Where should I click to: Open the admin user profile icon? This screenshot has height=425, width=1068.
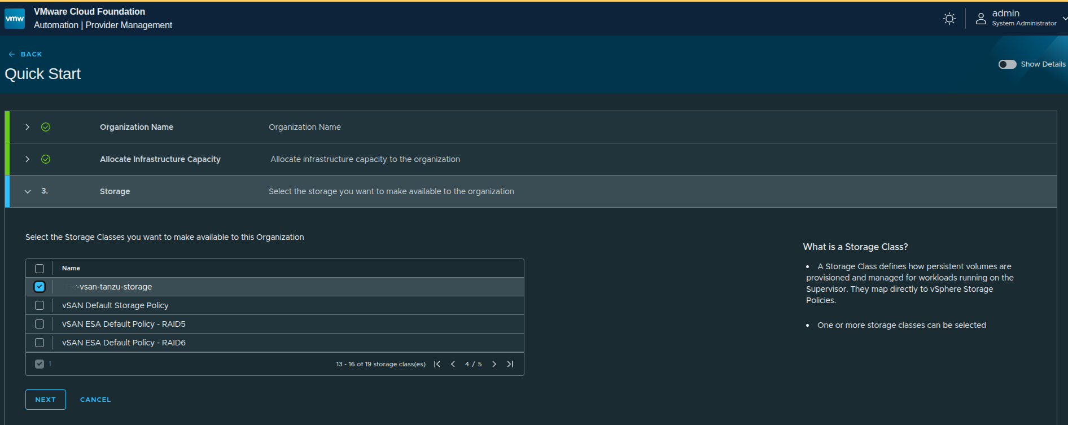(981, 19)
